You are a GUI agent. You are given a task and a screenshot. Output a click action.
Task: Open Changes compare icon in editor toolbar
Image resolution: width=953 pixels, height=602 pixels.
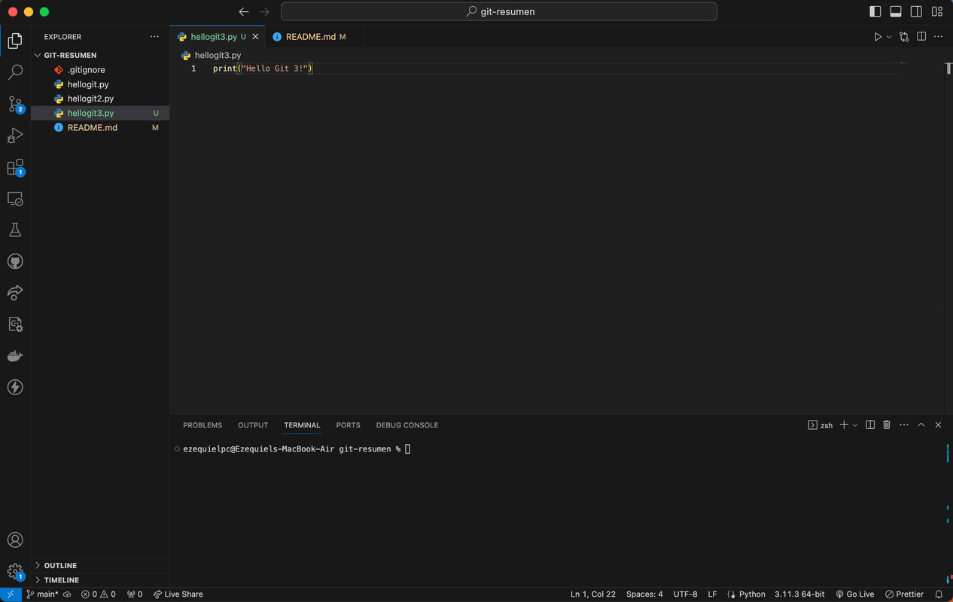904,36
